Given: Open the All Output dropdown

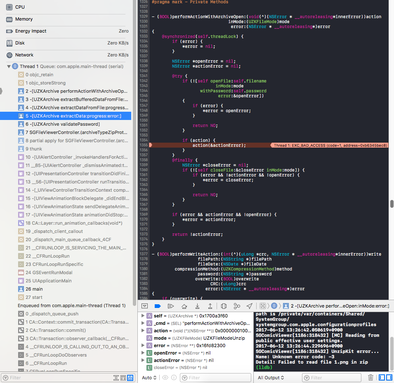Looking at the screenshot, I should 271,378.
